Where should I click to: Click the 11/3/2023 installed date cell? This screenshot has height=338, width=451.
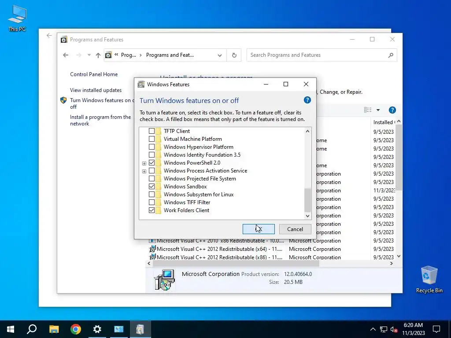click(x=384, y=191)
